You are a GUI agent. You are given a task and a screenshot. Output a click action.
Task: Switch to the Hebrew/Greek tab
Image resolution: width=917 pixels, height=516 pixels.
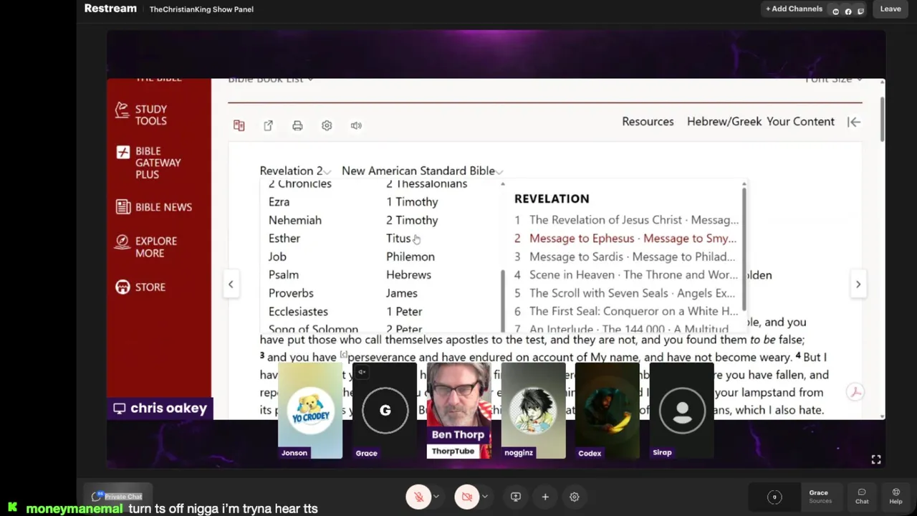tap(724, 122)
